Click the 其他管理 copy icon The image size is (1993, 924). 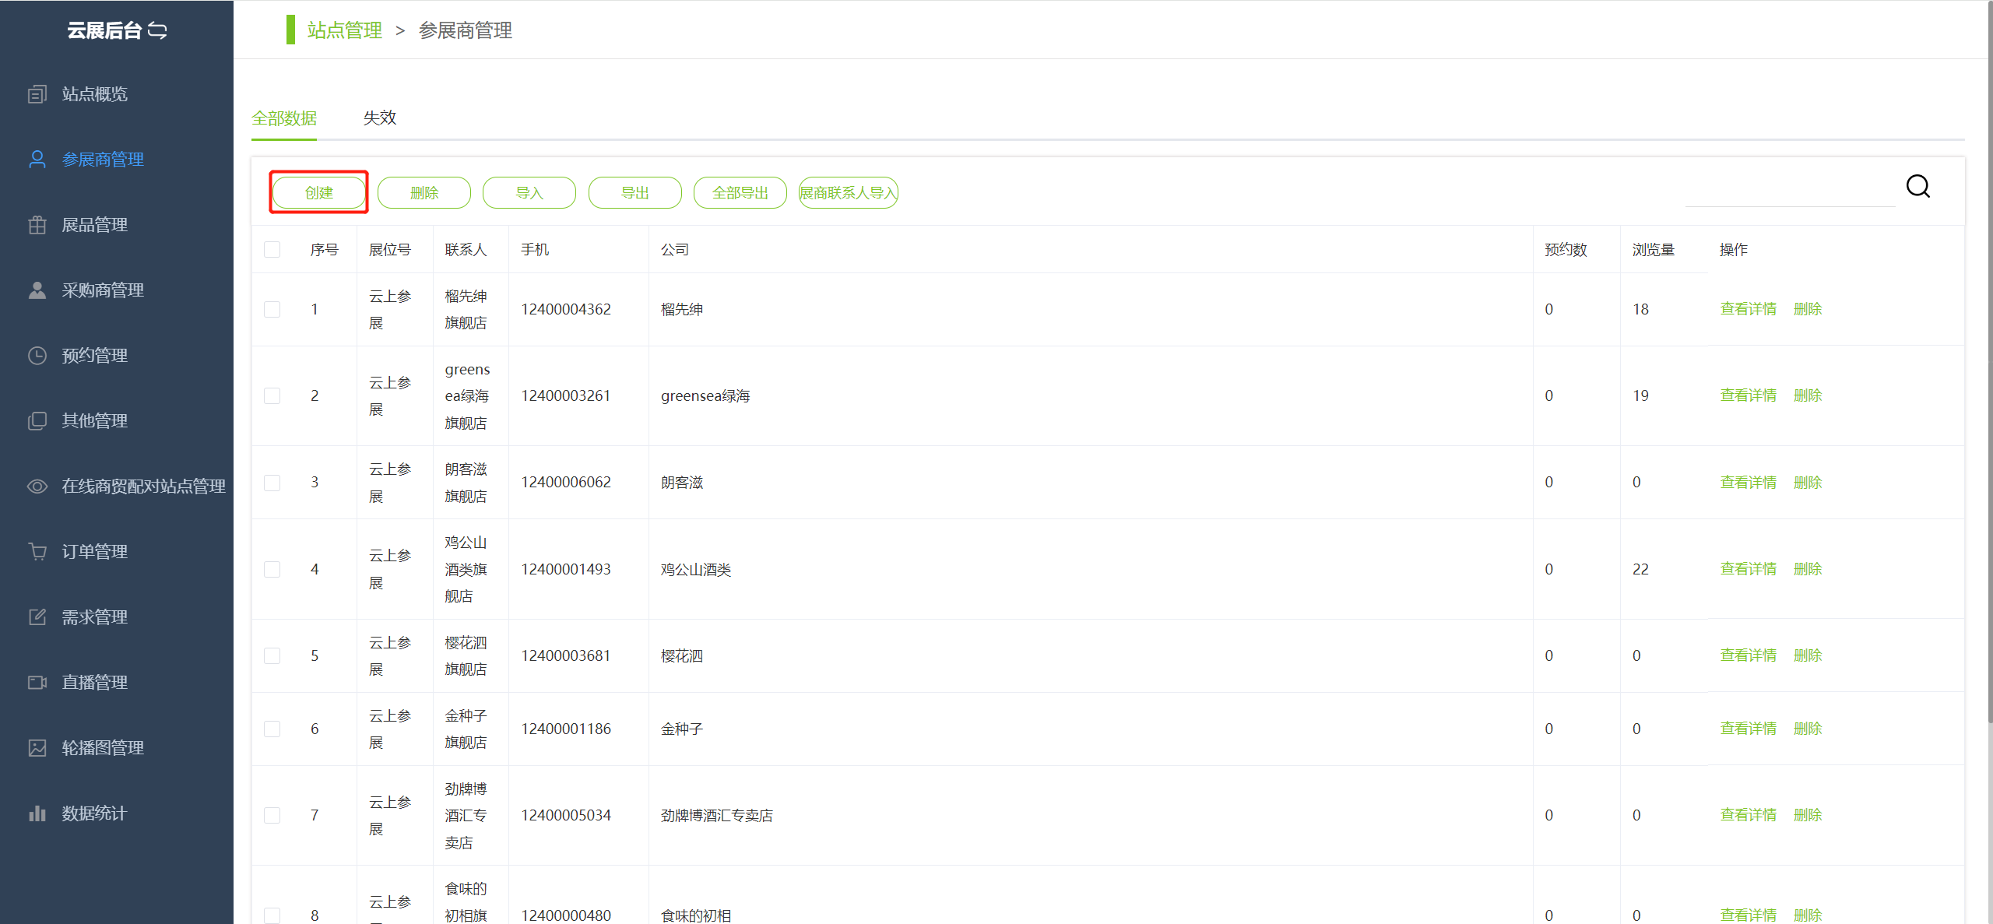coord(37,421)
